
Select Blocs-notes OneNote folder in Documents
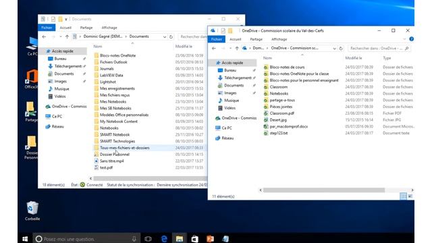click(117, 55)
